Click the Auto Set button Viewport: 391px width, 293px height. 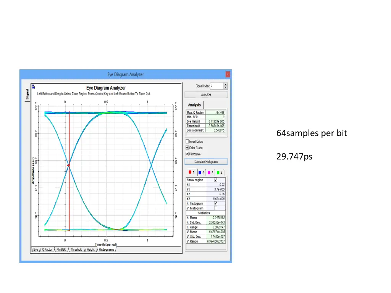206,95
